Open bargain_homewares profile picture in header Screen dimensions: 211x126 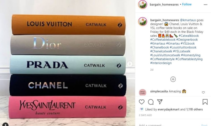[142, 5]
